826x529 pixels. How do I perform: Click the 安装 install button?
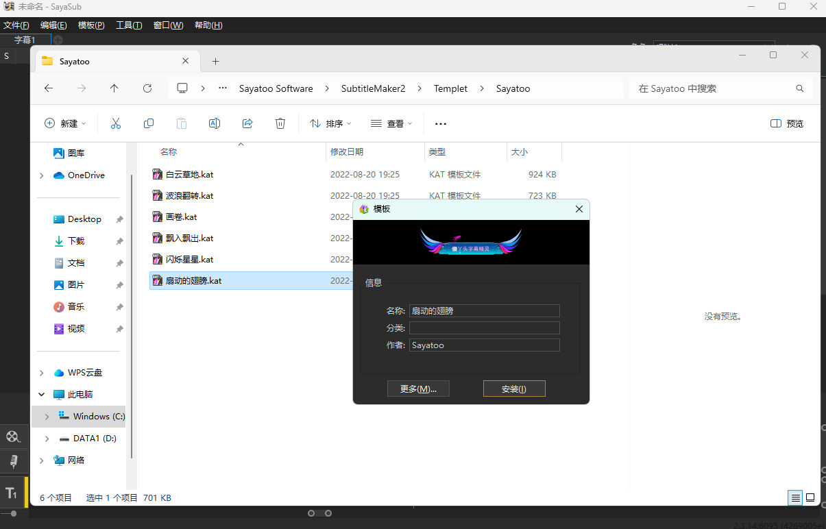tap(514, 388)
